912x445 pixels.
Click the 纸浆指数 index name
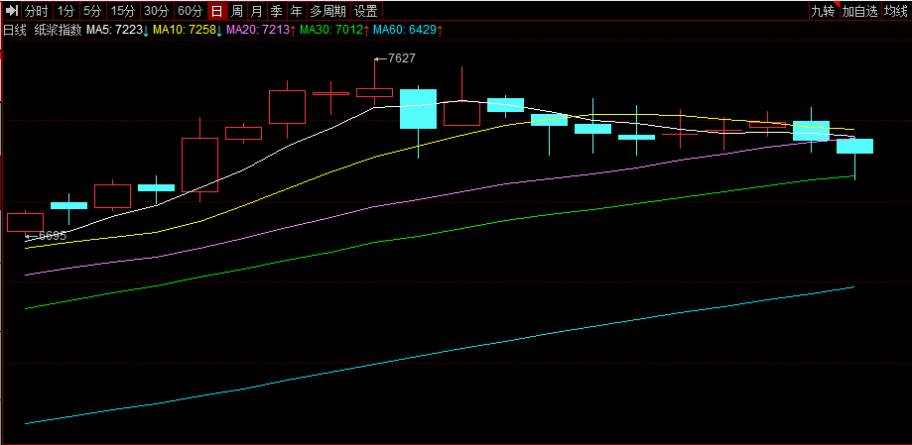(57, 30)
